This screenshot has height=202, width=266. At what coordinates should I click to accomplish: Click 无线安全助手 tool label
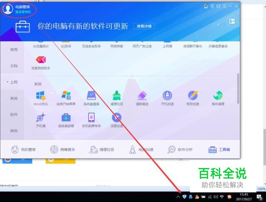click(91, 46)
